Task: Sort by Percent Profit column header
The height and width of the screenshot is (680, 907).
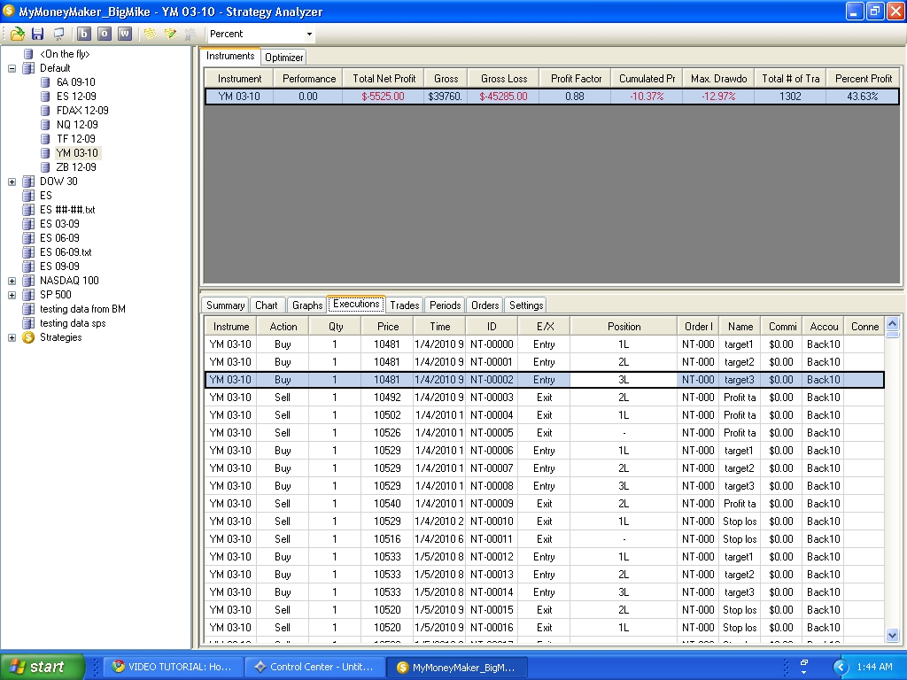Action: click(x=863, y=79)
